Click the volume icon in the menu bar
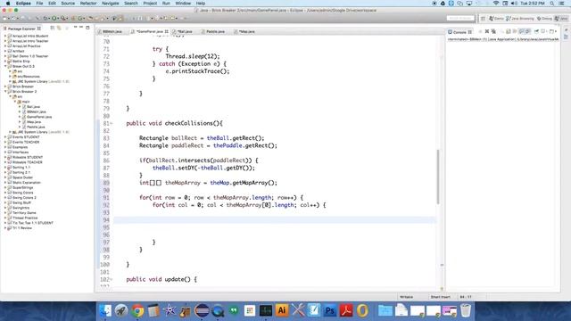 click(514, 4)
